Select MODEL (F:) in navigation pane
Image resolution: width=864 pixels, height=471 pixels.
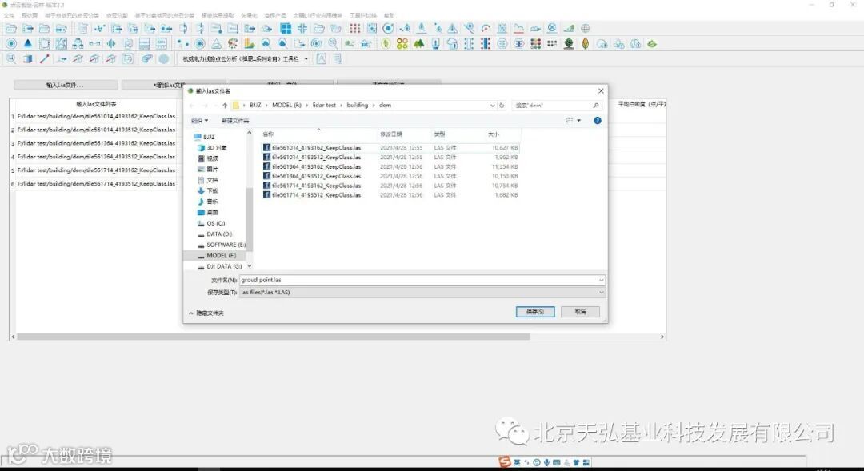pos(221,256)
